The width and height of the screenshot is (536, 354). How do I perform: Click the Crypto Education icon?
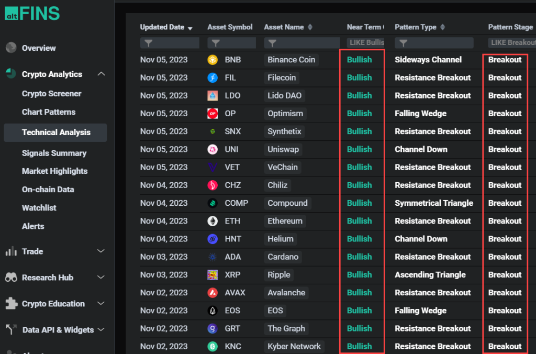[x=10, y=304]
